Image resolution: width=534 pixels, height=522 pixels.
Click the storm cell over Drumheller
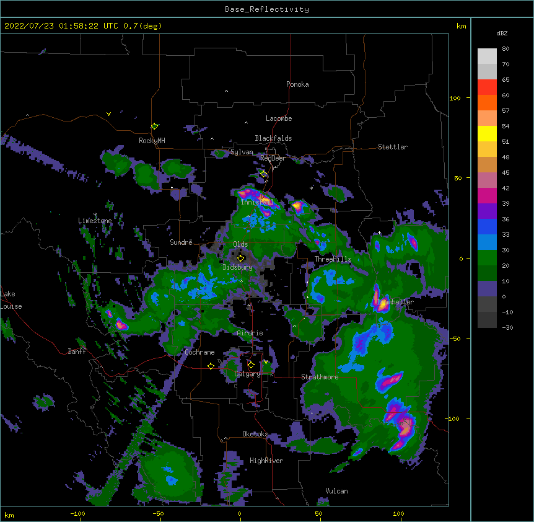[x=381, y=300]
